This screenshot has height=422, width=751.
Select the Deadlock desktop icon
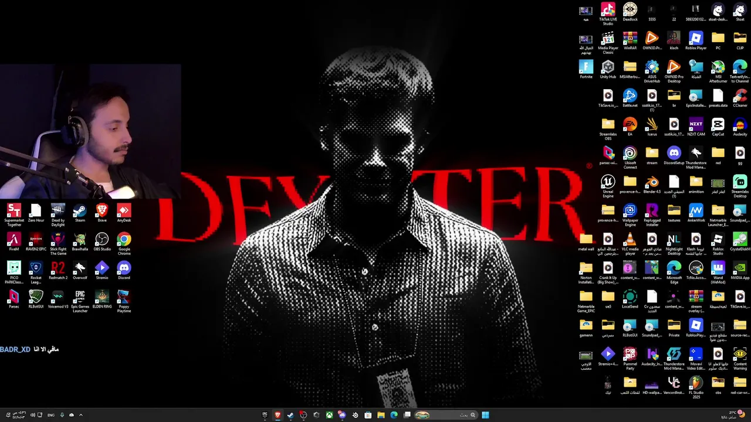point(630,12)
